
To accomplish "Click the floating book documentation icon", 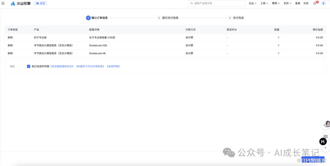I will tap(326, 136).
